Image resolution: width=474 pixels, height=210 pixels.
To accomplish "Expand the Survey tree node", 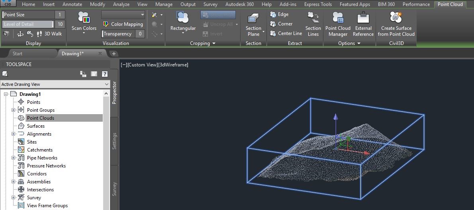I will (13, 198).
